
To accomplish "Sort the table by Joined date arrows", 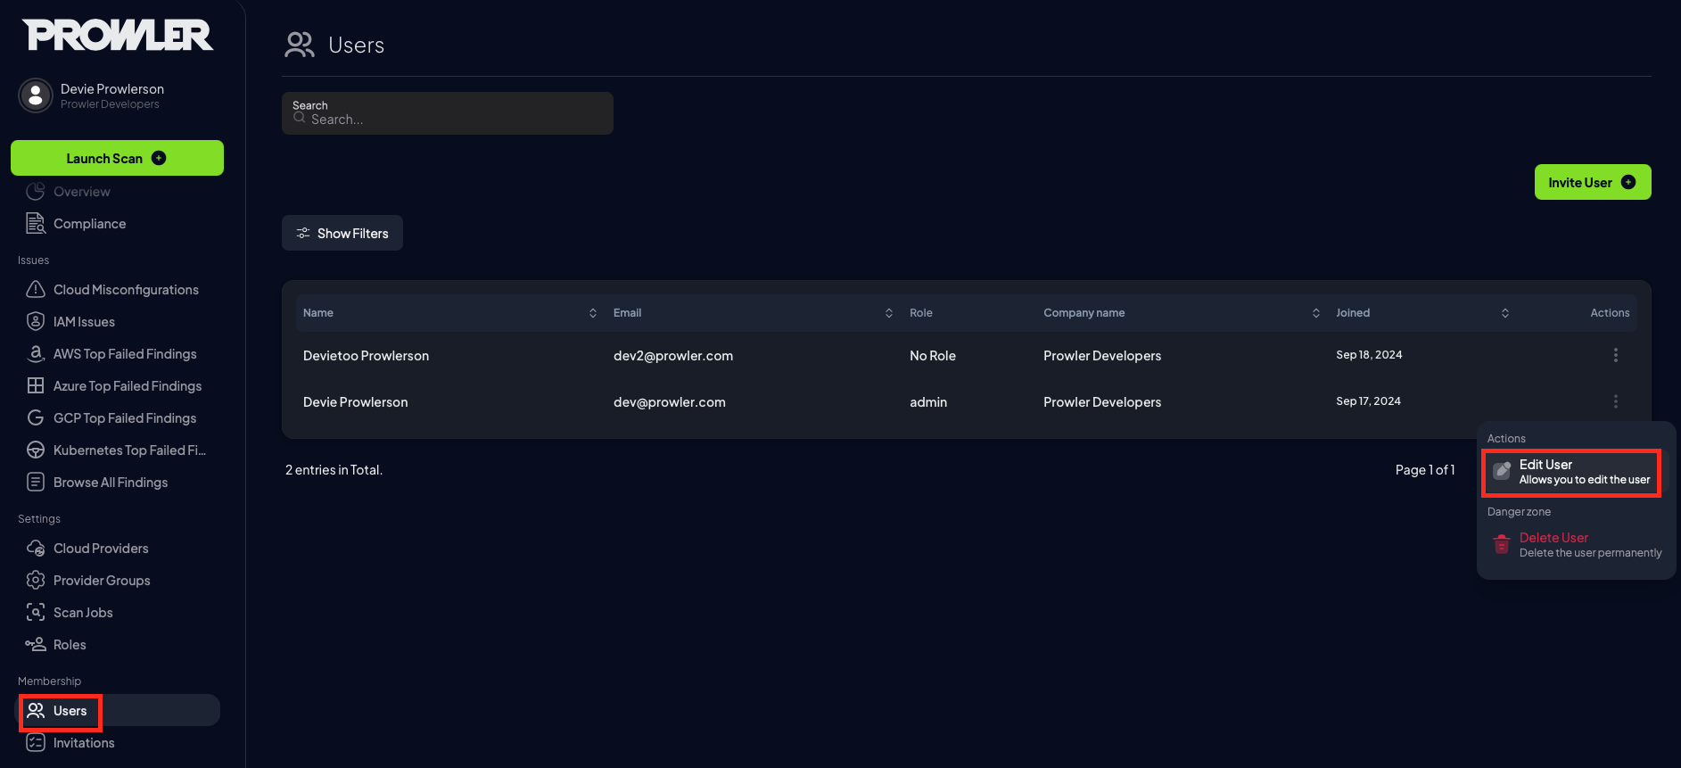I will pyautogui.click(x=1505, y=313).
